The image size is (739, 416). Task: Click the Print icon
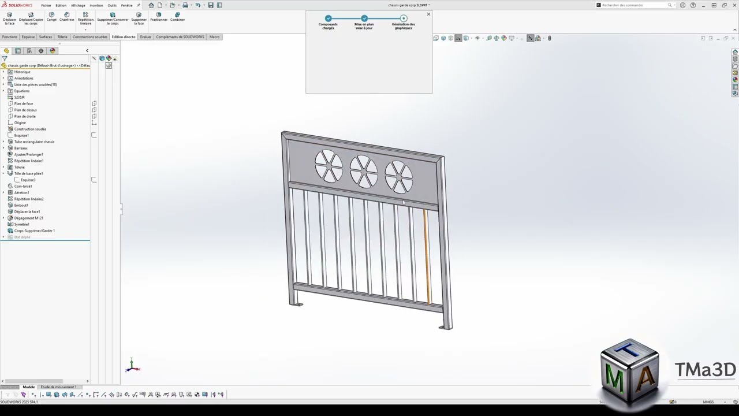click(x=185, y=5)
